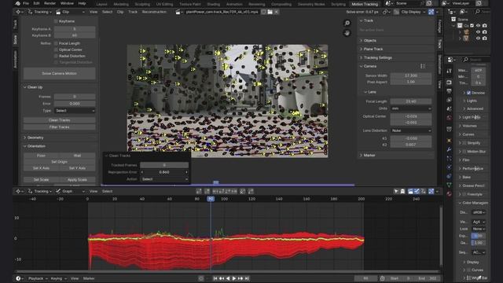Open the Particles properties tab icon
The height and width of the screenshot is (283, 503).
click(x=449, y=159)
